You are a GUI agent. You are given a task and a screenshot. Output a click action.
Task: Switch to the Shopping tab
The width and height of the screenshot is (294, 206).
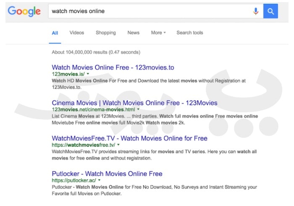point(106,33)
